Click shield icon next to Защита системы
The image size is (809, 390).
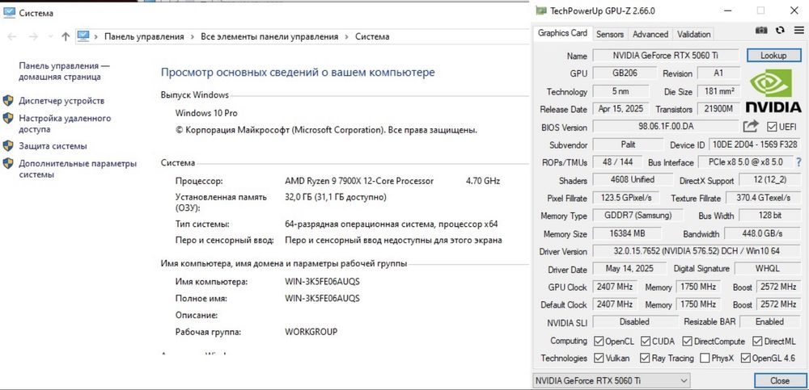(8, 146)
